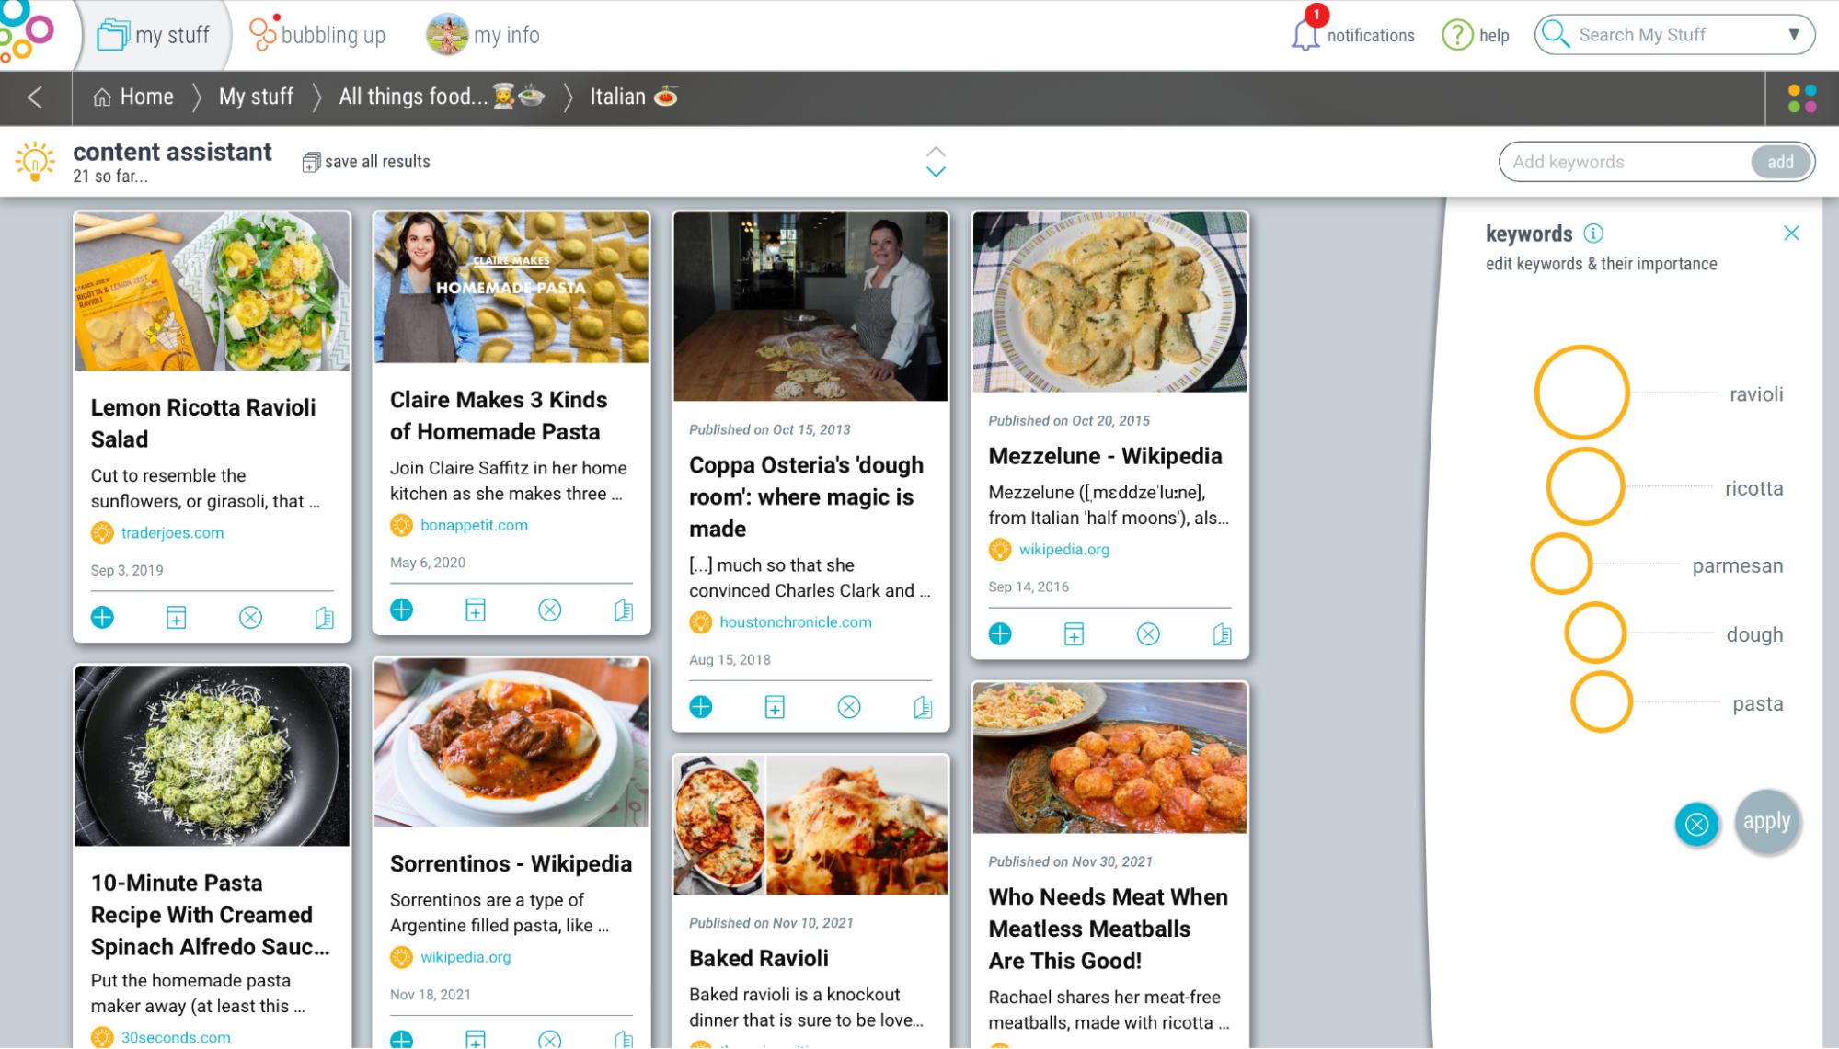Click save-to-collection icon on Claire Makes 3 Kinds card

point(476,610)
